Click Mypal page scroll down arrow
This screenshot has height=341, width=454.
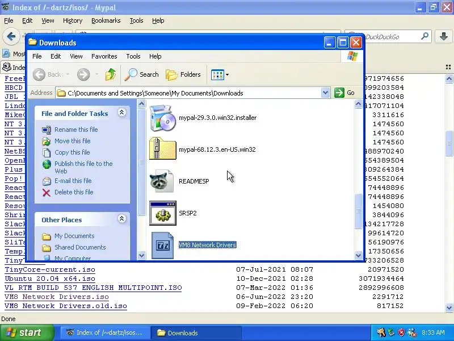click(x=449, y=307)
